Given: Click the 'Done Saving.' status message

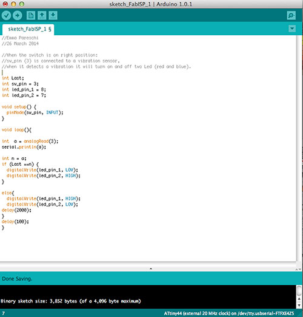Looking at the screenshot, I should click(17, 279).
